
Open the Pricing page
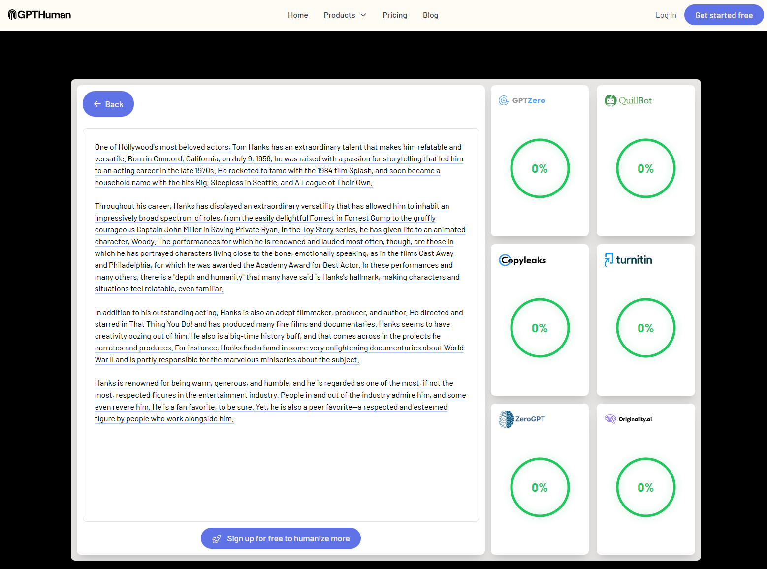tap(395, 15)
